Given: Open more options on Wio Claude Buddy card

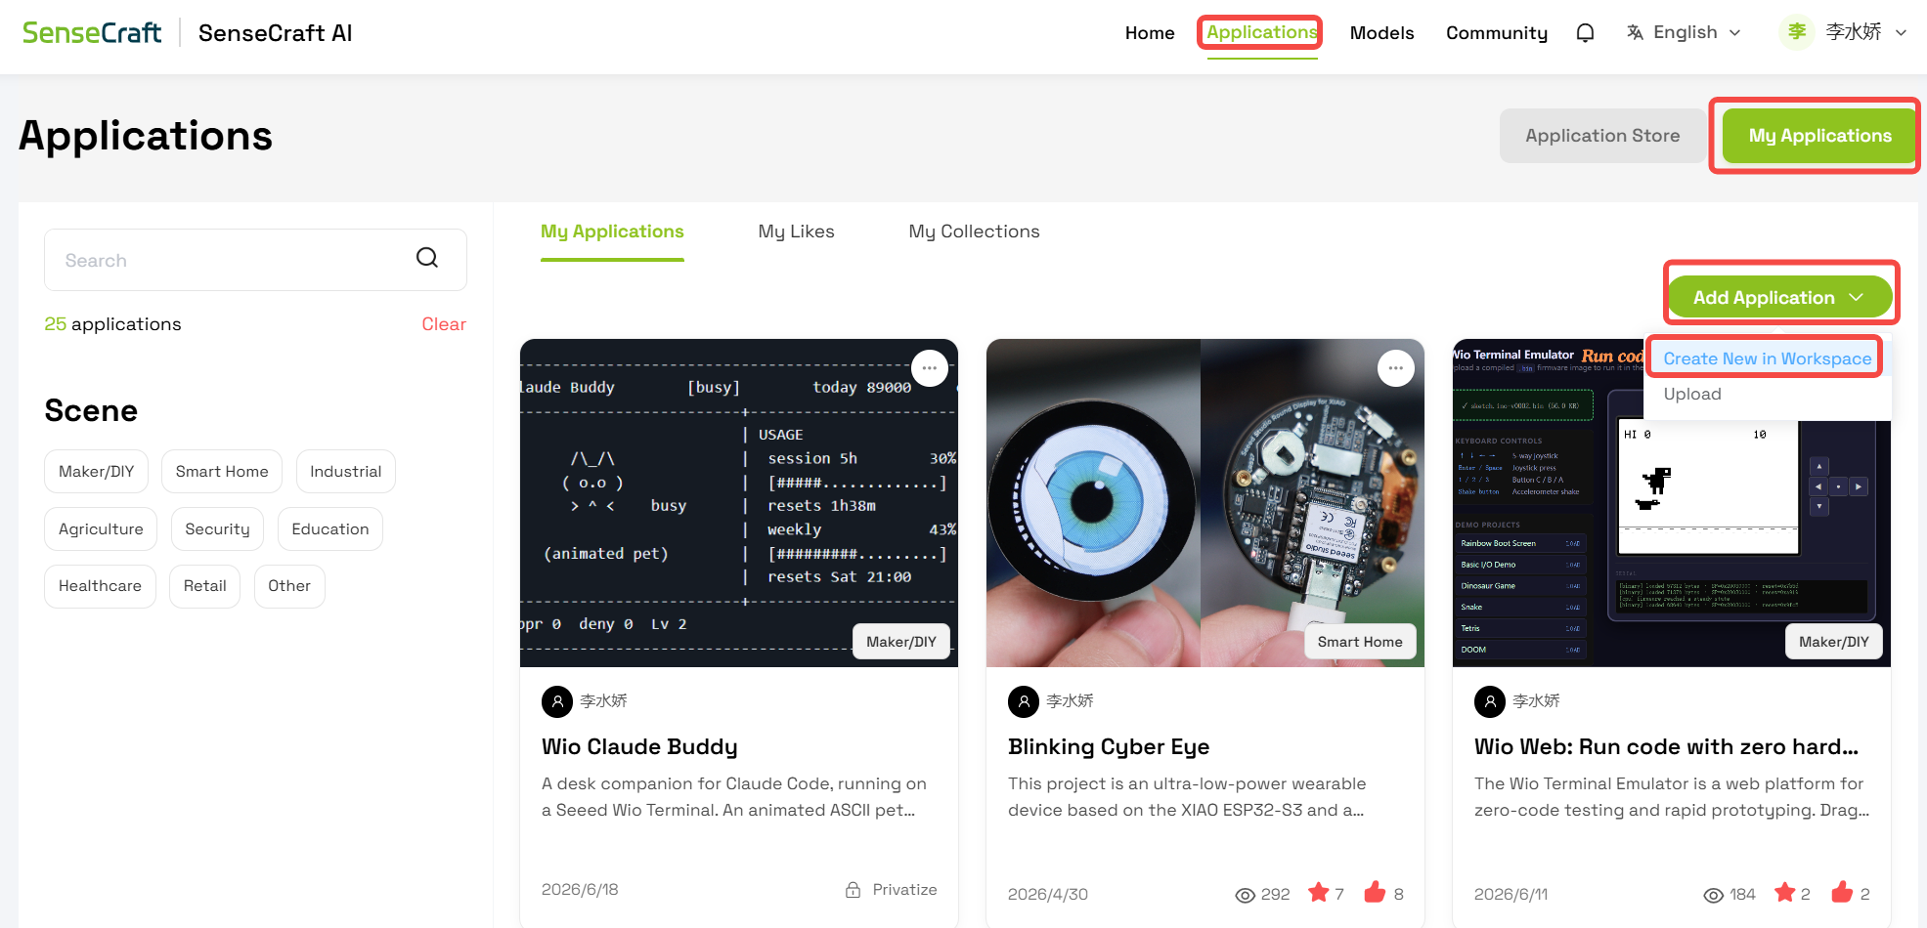Looking at the screenshot, I should 930,368.
